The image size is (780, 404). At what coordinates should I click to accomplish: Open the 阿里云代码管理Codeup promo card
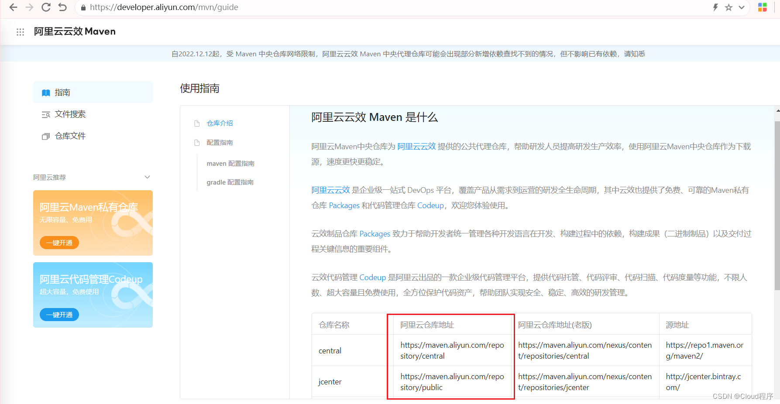(x=93, y=295)
